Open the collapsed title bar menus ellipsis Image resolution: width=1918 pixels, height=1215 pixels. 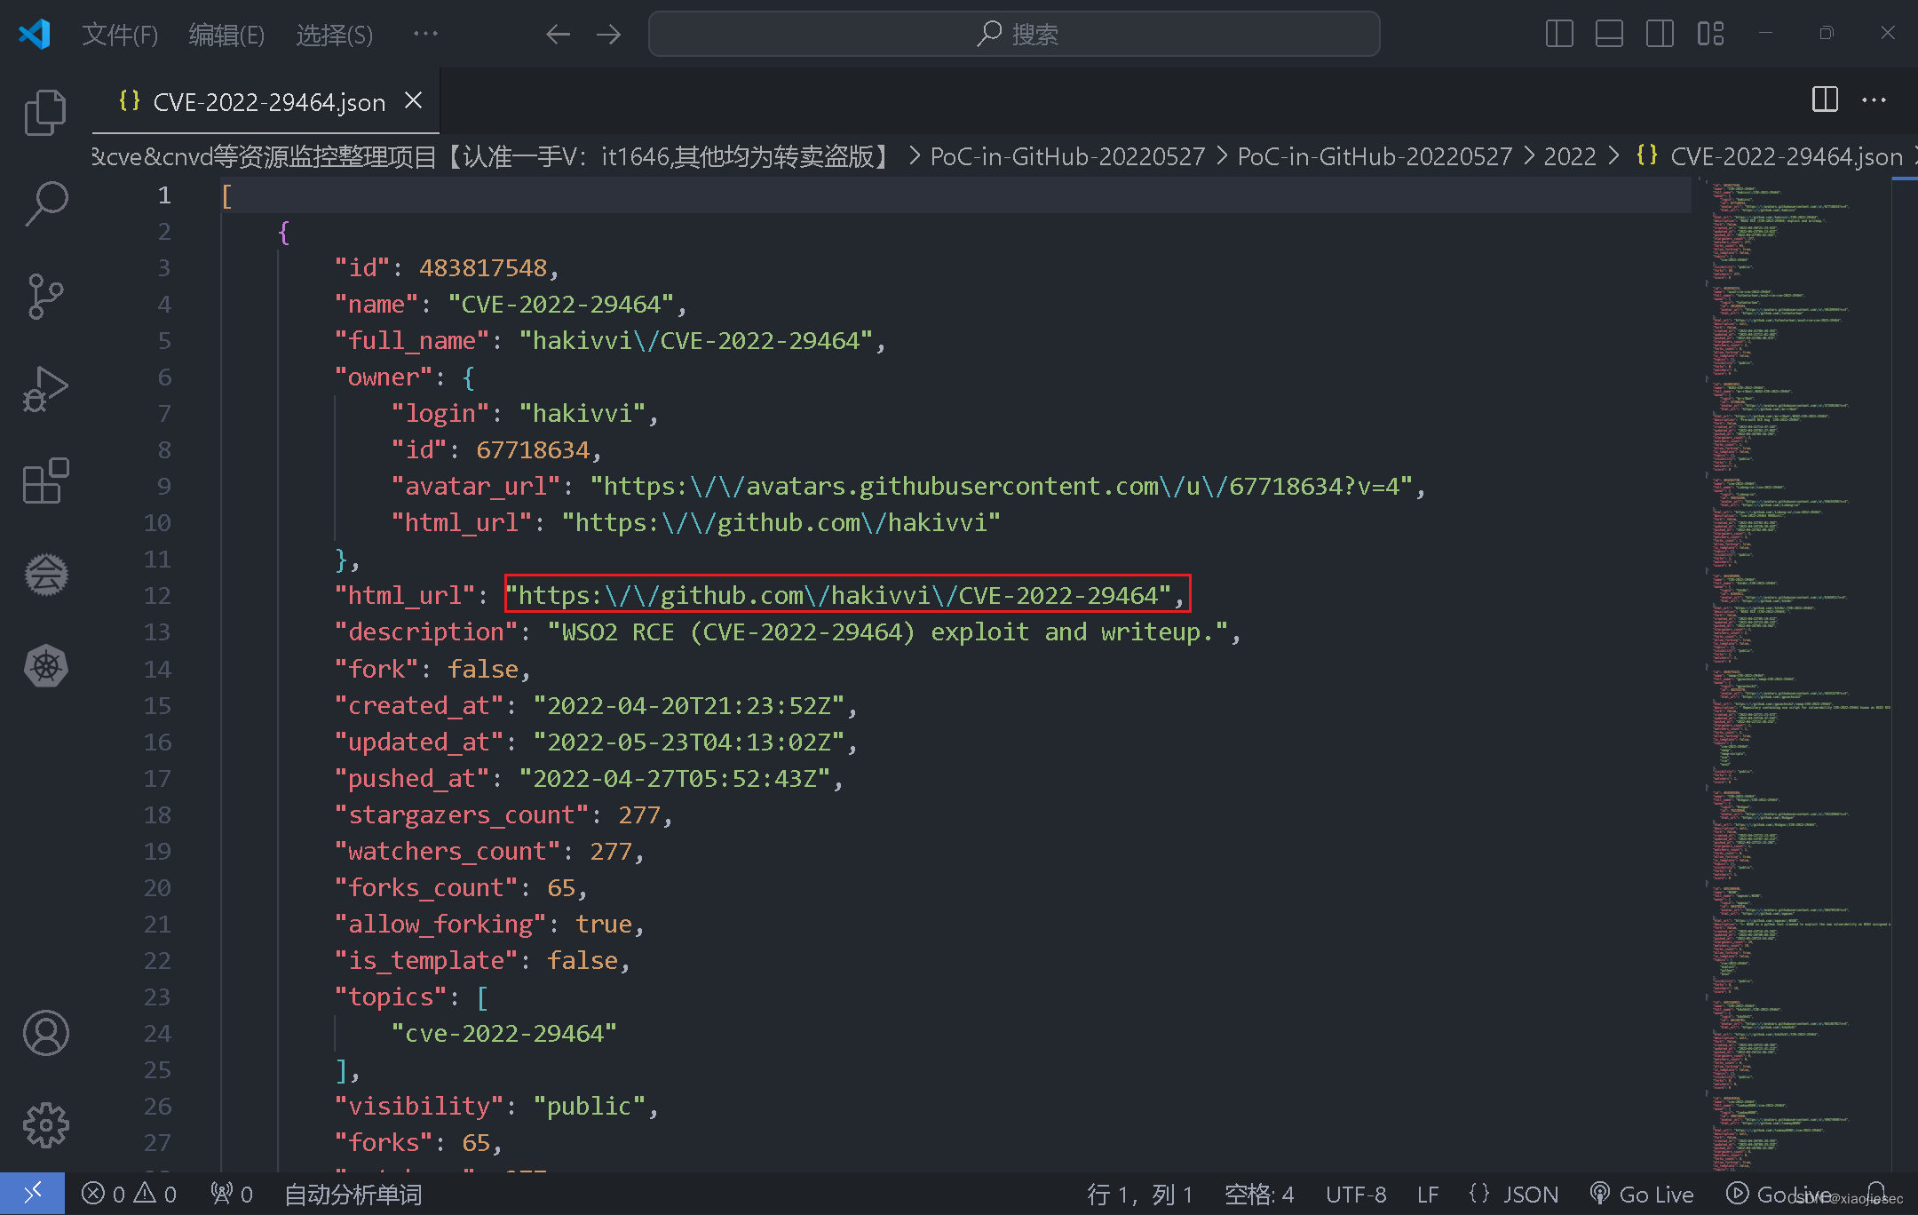pos(425,34)
